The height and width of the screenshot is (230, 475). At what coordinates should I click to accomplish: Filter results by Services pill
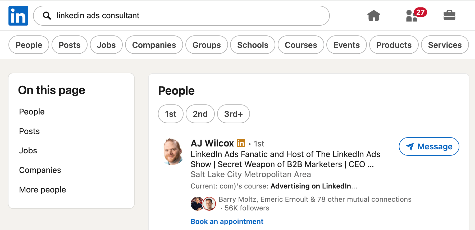click(x=445, y=45)
